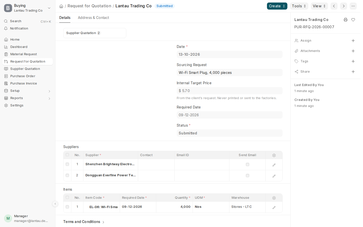This screenshot has height=227, width=363.
Task: Print this RFQ via printer icon
Action: click(346, 20)
